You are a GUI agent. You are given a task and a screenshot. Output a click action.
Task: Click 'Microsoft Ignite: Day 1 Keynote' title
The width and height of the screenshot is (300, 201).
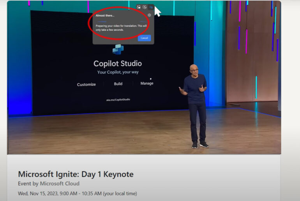[x=76, y=174]
